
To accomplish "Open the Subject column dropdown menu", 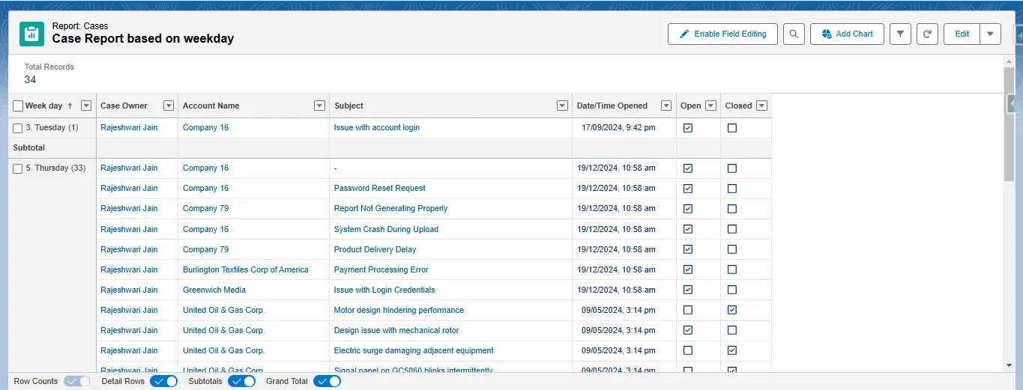I will click(x=562, y=106).
